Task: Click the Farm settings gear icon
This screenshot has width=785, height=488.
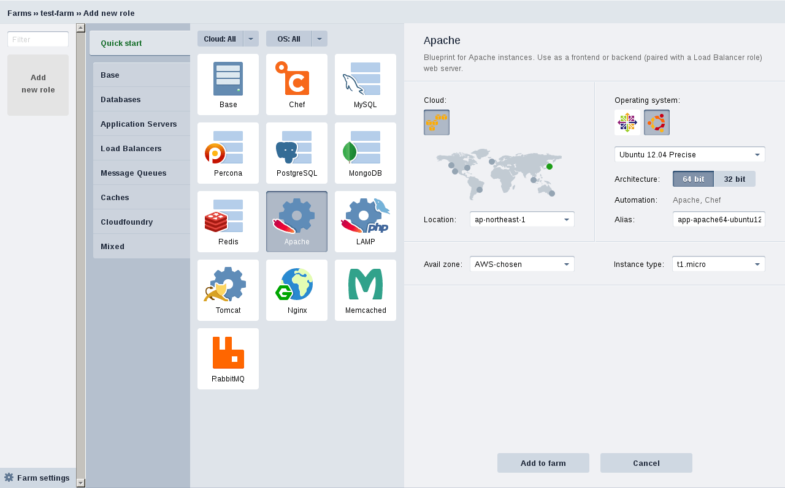Action: [x=9, y=478]
